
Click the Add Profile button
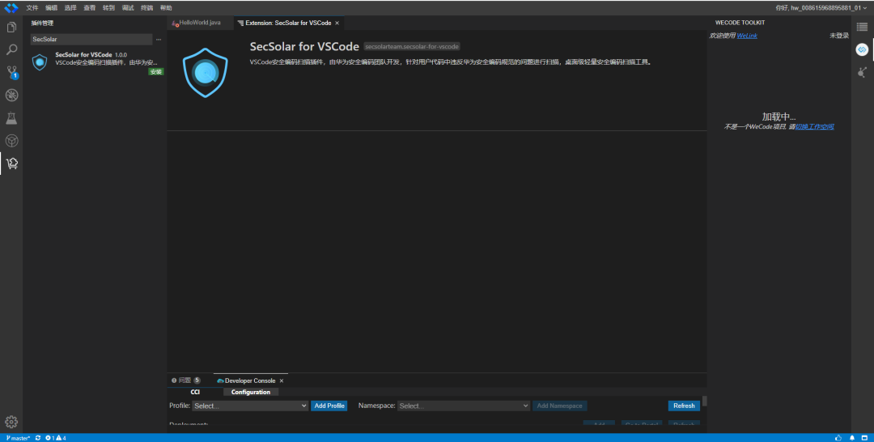point(329,406)
